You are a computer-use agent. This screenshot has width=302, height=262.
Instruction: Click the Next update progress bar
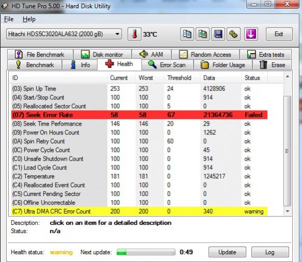(146, 252)
